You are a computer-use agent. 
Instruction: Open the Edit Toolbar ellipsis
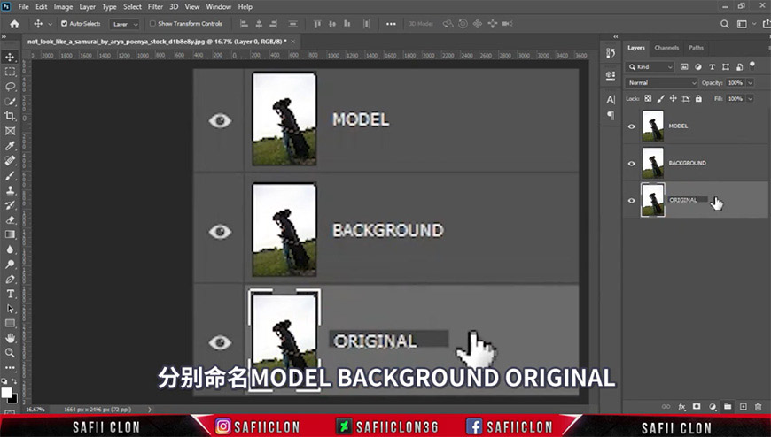(10, 367)
